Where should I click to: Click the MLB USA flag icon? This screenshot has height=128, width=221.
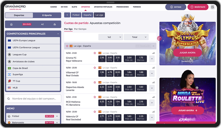pyautogui.click(x=9, y=88)
